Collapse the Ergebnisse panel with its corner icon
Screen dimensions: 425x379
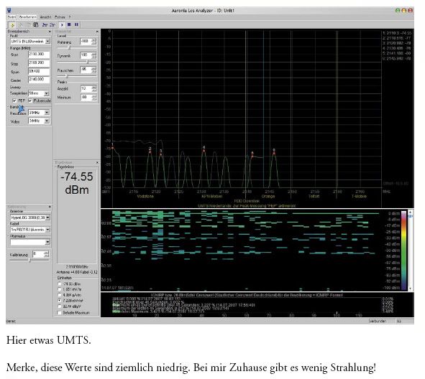tap(97, 163)
